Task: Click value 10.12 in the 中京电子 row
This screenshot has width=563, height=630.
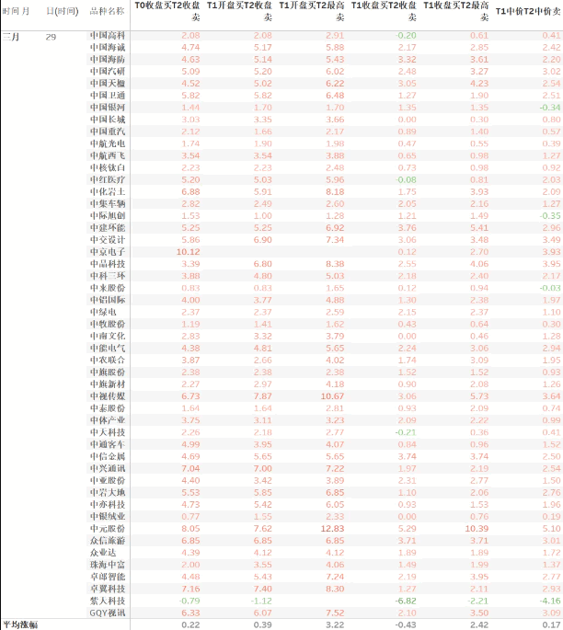Action: click(188, 252)
